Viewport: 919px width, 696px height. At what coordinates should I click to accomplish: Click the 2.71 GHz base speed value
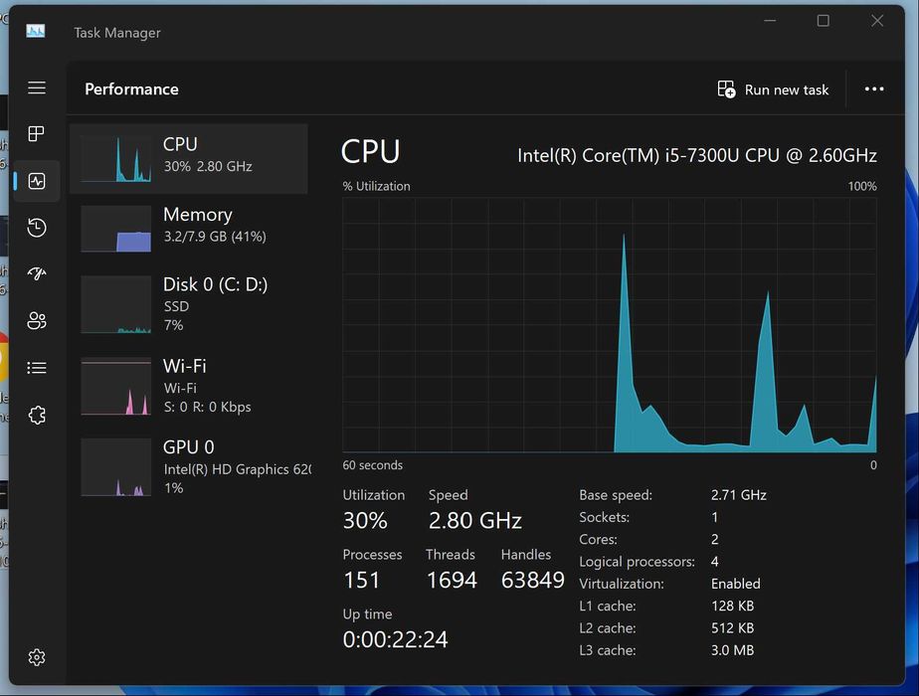click(x=738, y=495)
